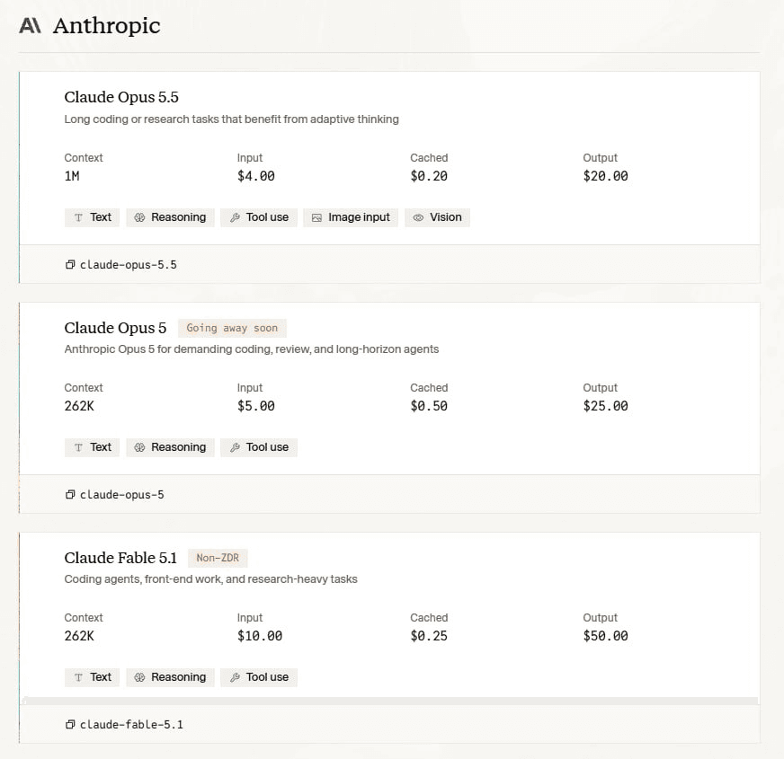Click the "Going away soon" badge
This screenshot has height=759, width=784.
232,328
